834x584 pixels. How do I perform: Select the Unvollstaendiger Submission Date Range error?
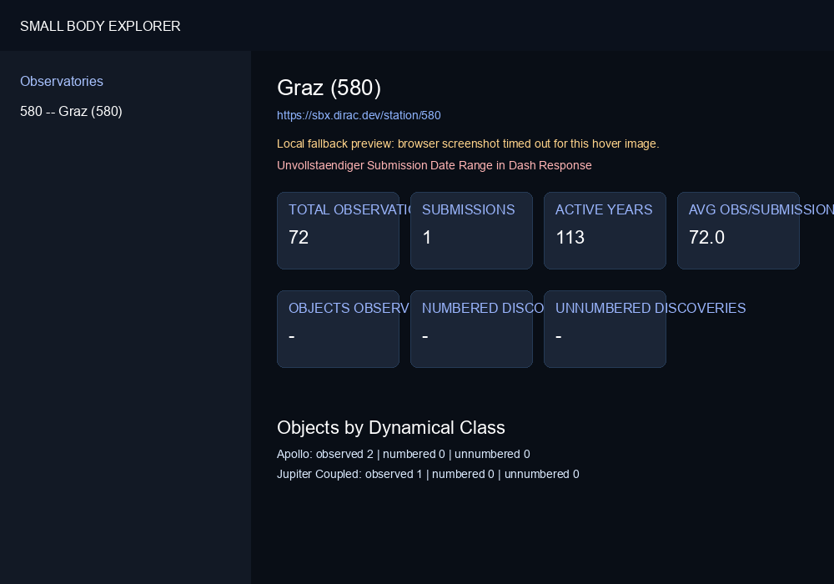tap(434, 165)
